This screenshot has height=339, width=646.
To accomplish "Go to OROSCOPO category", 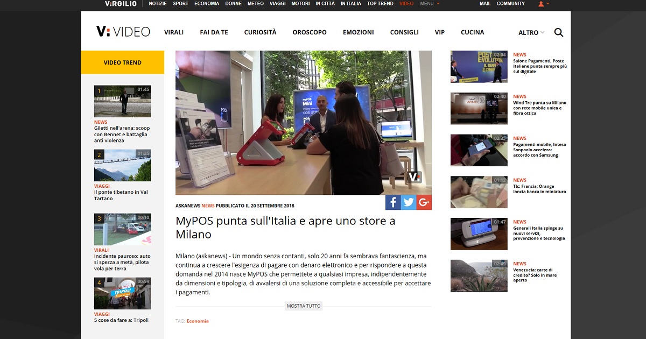I will click(310, 32).
